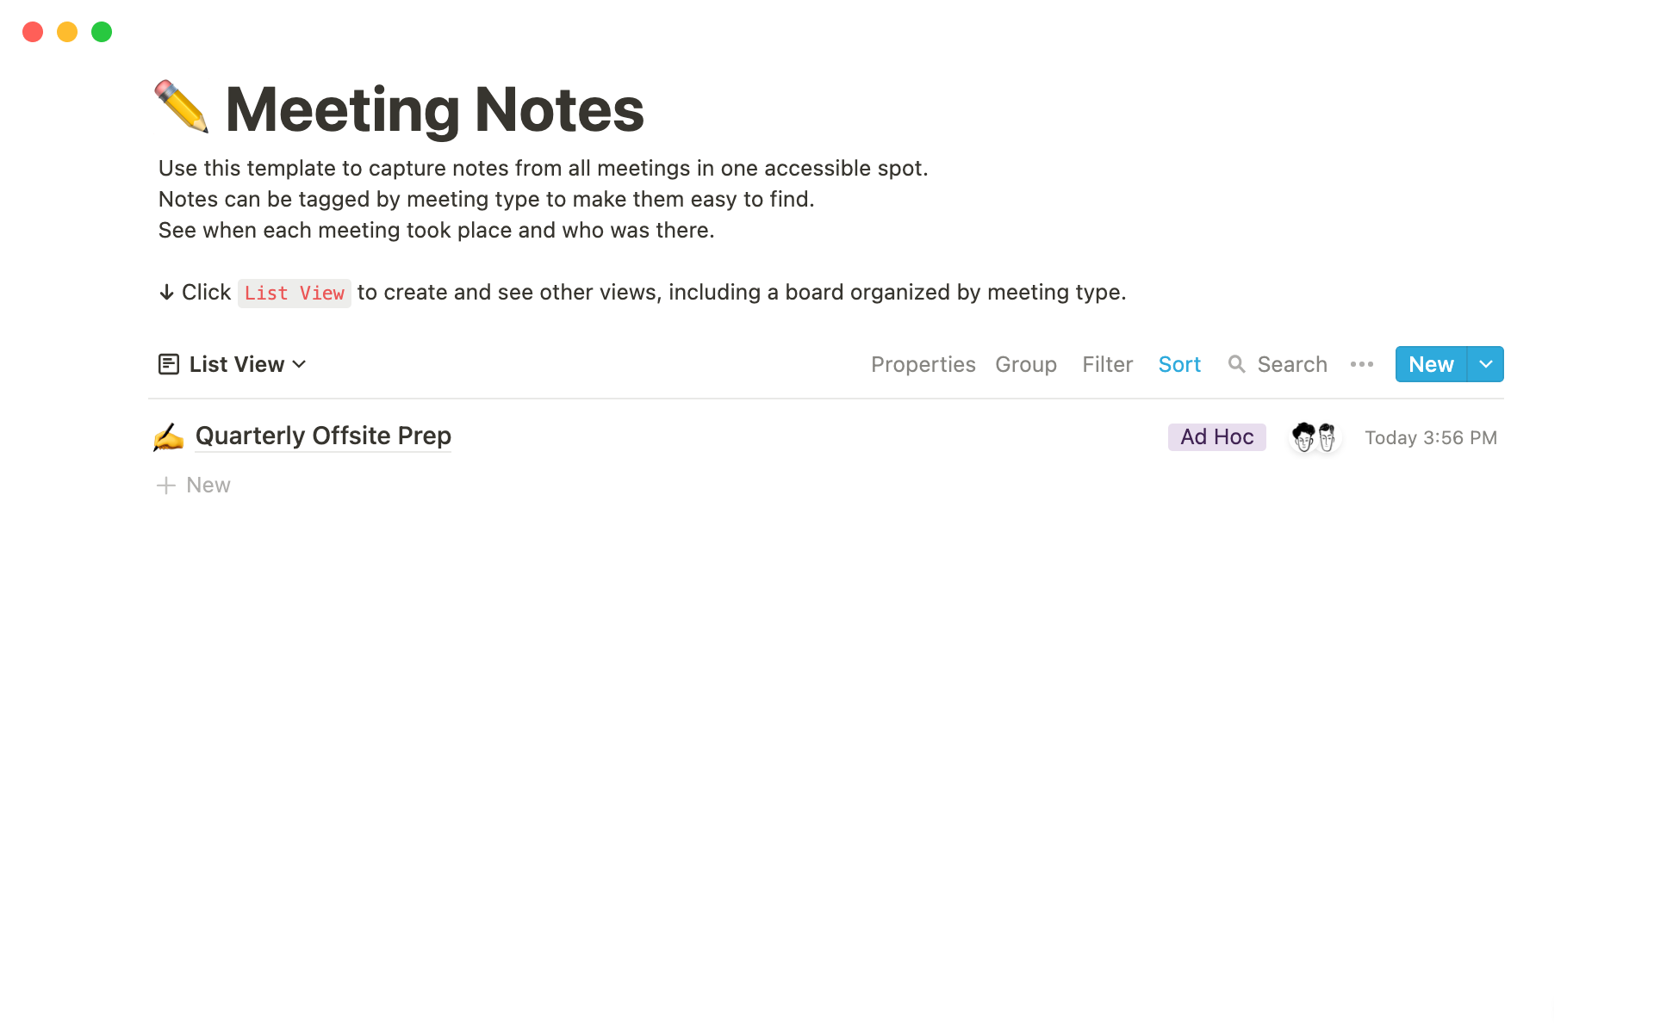Toggle the List View dropdown
1654x1033 pixels.
(x=302, y=363)
